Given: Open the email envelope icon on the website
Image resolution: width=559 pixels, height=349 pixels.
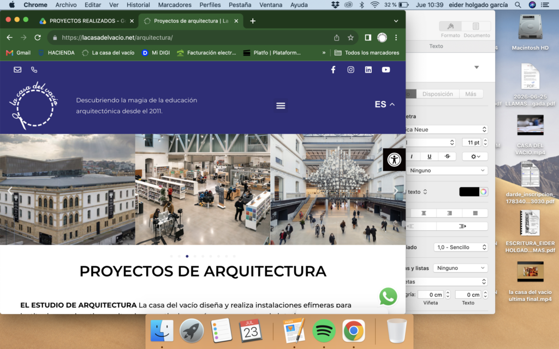Looking at the screenshot, I should click(17, 70).
